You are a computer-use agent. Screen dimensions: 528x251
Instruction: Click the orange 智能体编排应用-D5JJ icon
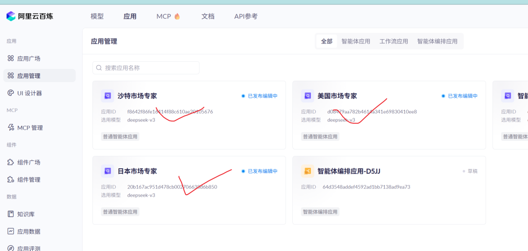tap(308, 171)
